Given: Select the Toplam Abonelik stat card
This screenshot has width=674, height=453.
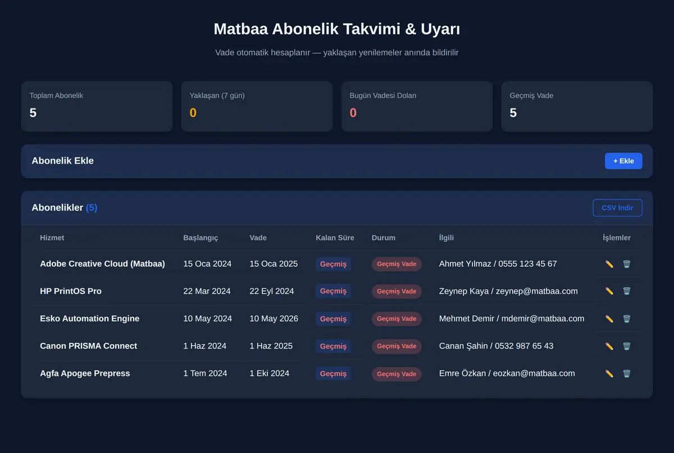Looking at the screenshot, I should [97, 106].
